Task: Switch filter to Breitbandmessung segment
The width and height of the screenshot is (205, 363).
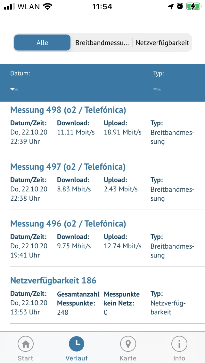Action: [102, 43]
